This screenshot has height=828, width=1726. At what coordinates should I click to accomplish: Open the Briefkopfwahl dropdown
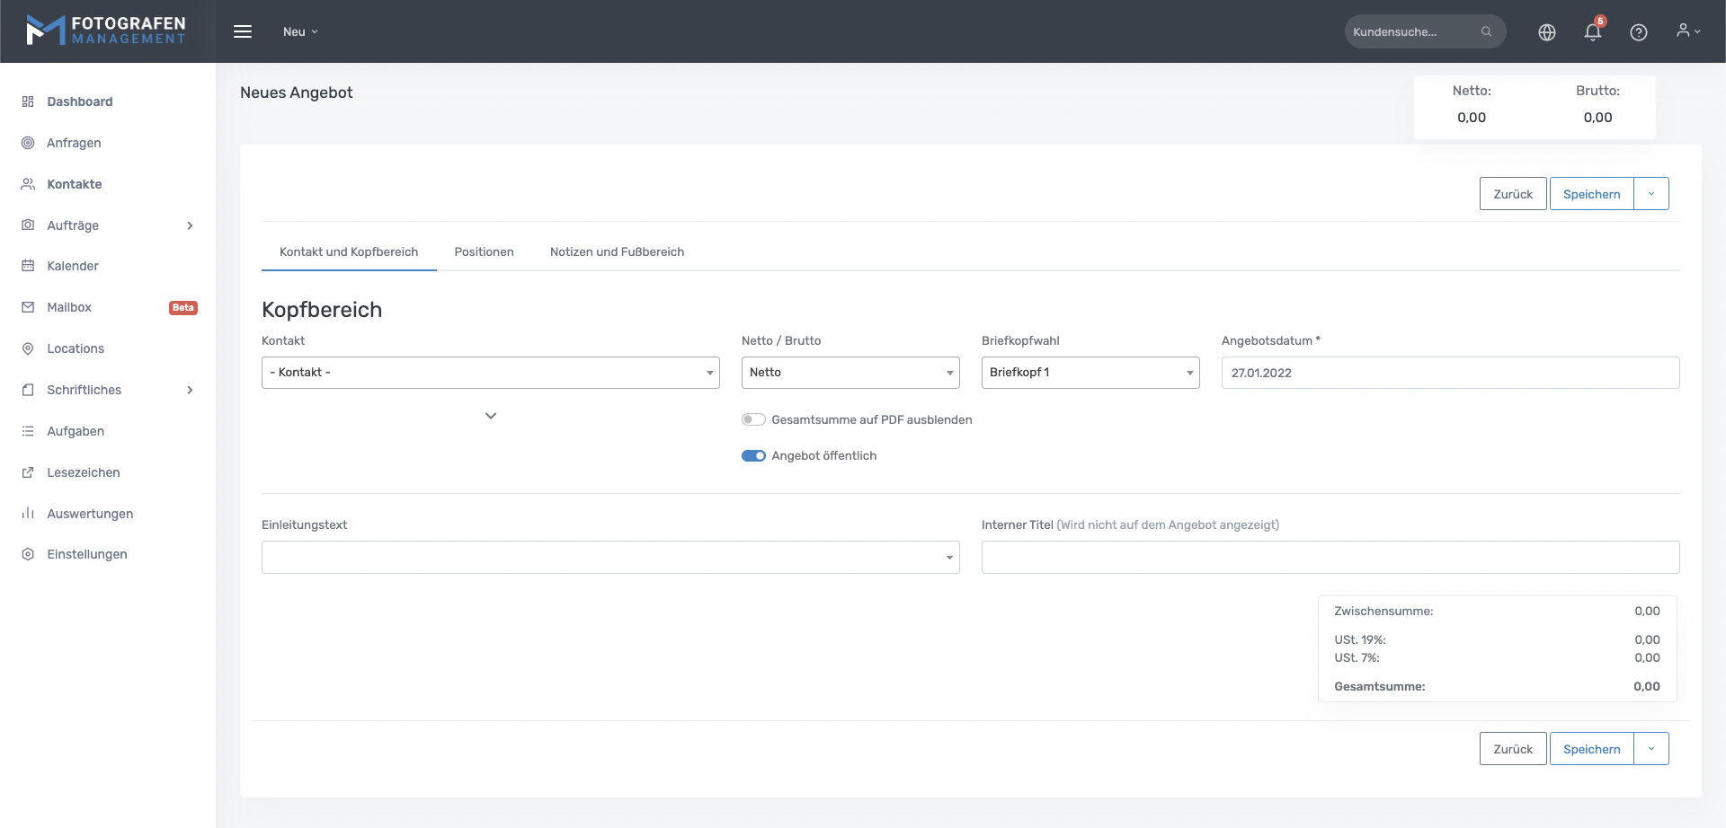1090,373
